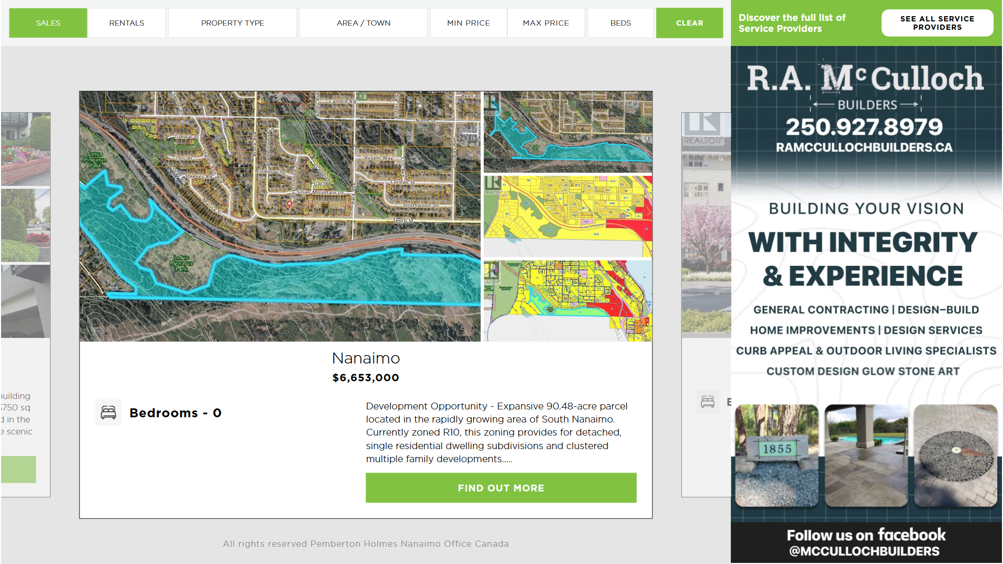Open the PROPERTY TYPE dropdown
Screen dimensions: 1003x564
pyautogui.click(x=232, y=23)
